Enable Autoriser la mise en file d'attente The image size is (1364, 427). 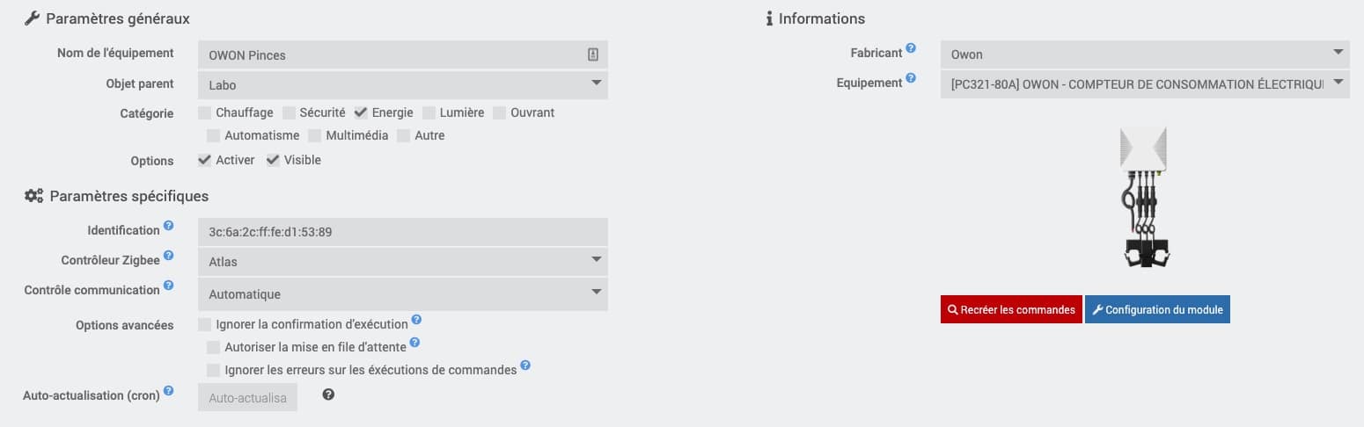213,347
